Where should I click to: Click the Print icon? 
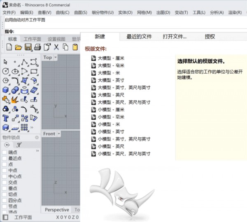coord(37,47)
